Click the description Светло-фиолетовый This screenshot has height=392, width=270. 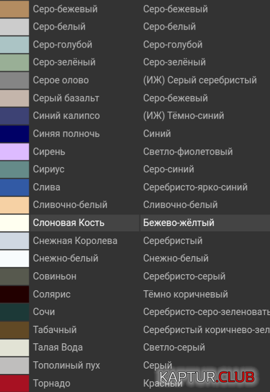pyautogui.click(x=188, y=152)
